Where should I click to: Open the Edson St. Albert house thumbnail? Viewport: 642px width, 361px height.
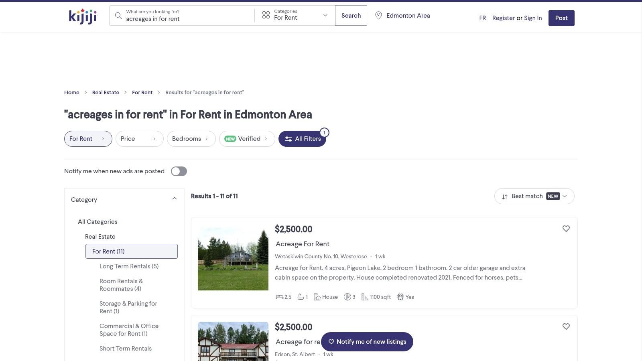[233, 341]
